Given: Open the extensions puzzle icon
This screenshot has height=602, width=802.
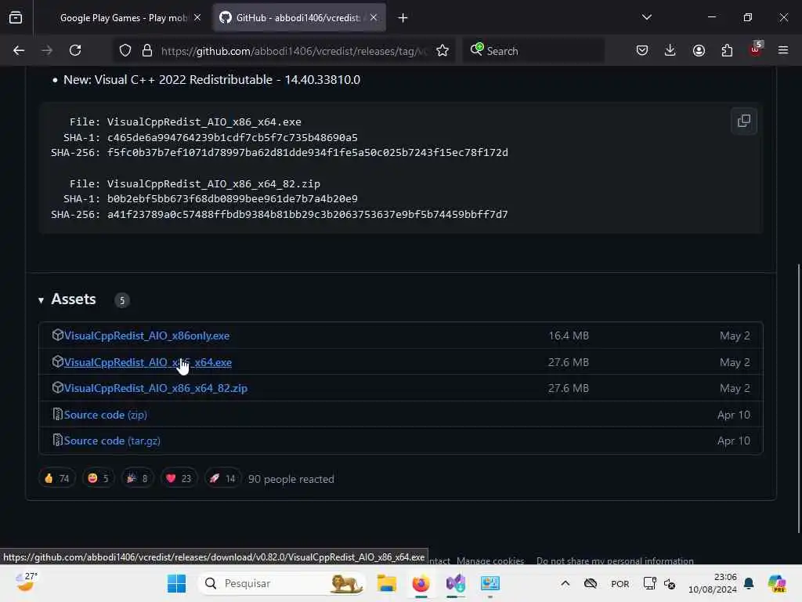Looking at the screenshot, I should click(727, 51).
